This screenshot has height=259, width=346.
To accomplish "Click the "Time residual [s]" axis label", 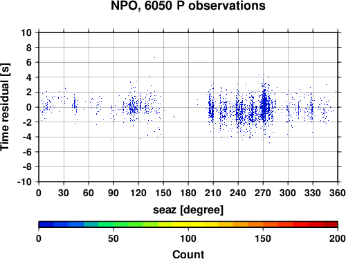I will click(x=5, y=107).
